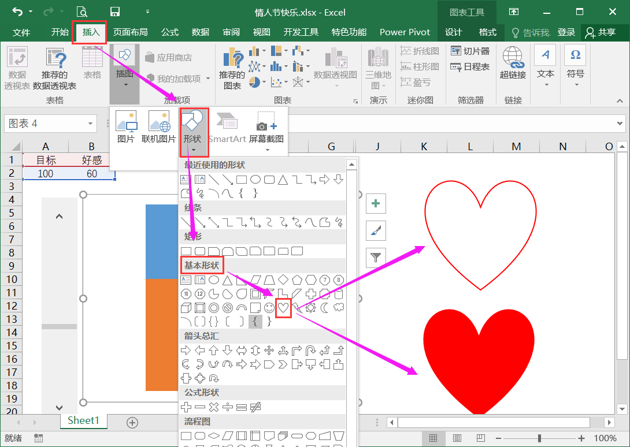Expand the Name Box dropdown arrow
The image size is (630, 447).
click(x=90, y=124)
